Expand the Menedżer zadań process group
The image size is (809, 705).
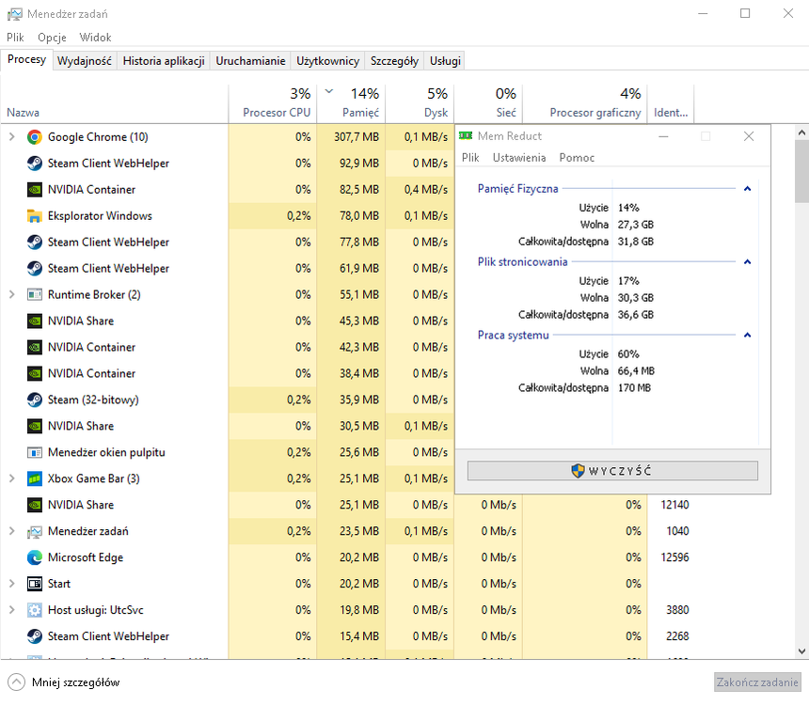[12, 531]
